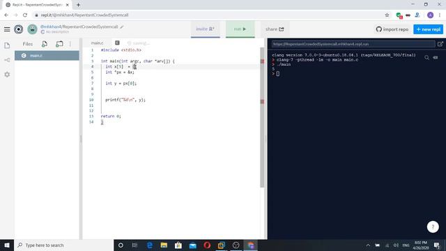Show hidden system tray icons
The width and height of the screenshot is (446, 251).
368,245
